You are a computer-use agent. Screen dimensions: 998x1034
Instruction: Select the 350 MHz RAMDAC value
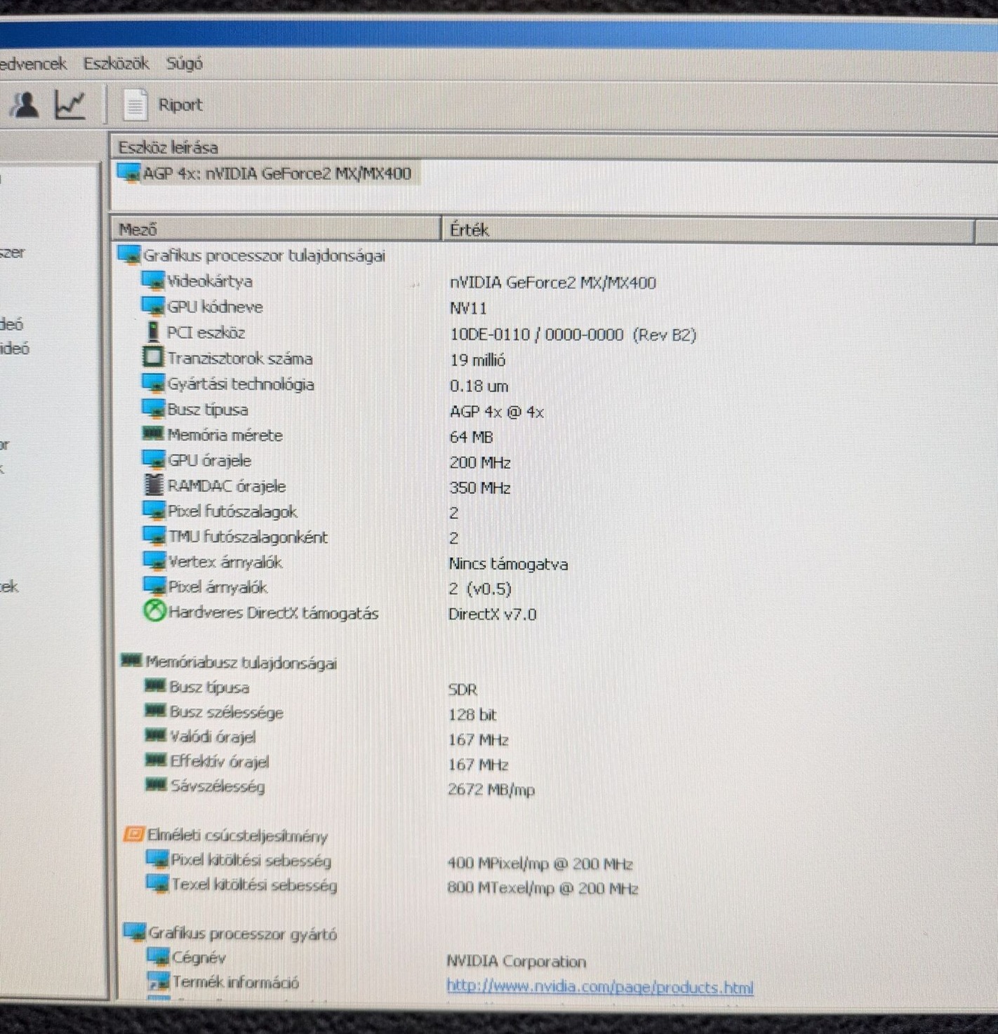coord(480,488)
